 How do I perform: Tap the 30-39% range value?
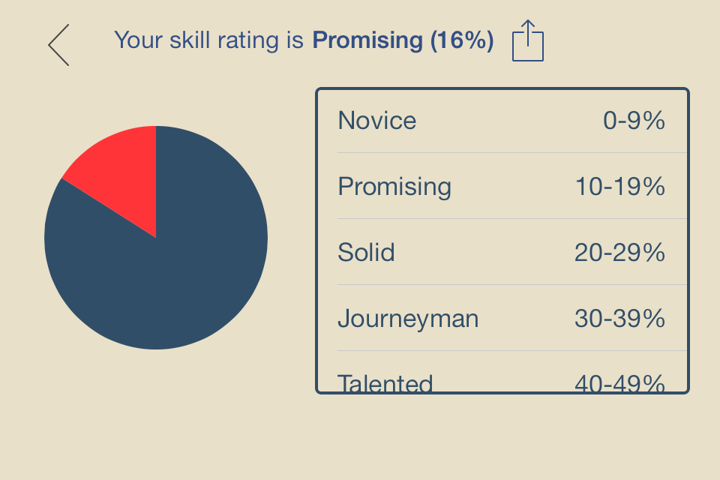620,319
